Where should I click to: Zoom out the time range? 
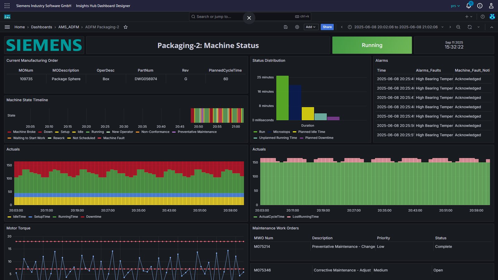458,27
